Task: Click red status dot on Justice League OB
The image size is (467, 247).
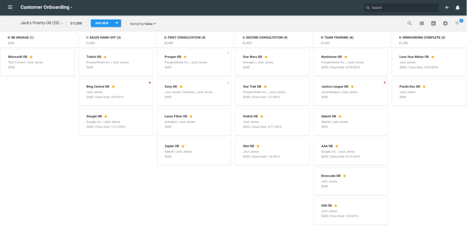Action: coord(385,82)
